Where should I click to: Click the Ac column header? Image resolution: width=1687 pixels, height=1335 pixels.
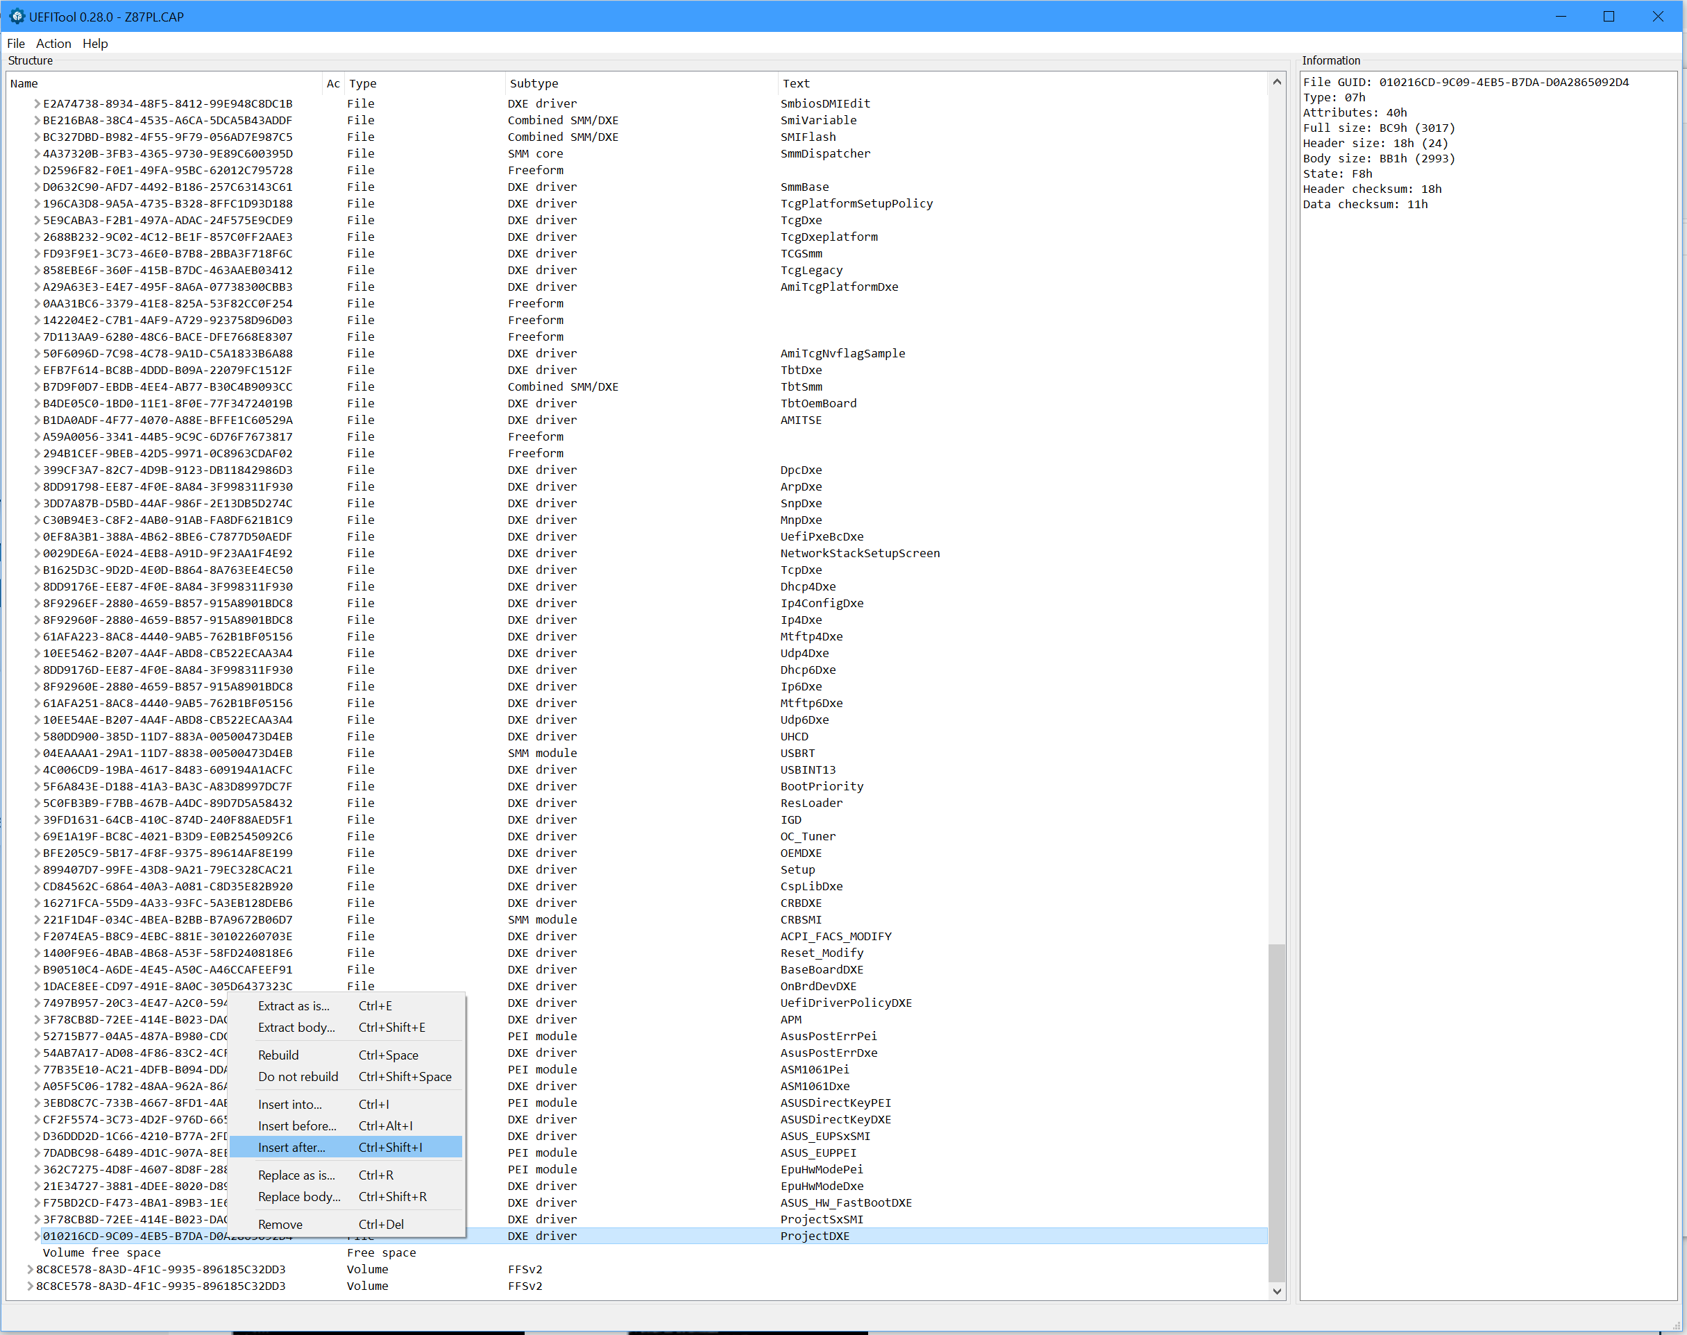[333, 84]
